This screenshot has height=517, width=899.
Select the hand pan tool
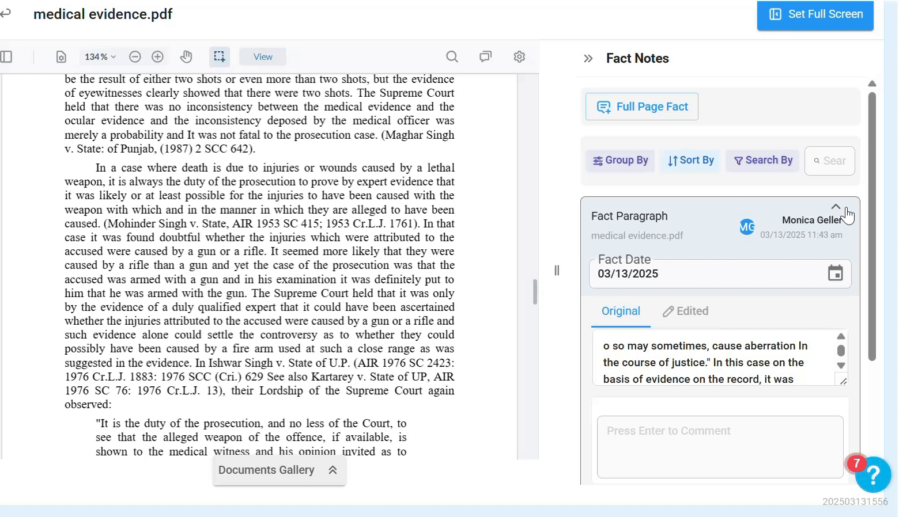pos(186,56)
